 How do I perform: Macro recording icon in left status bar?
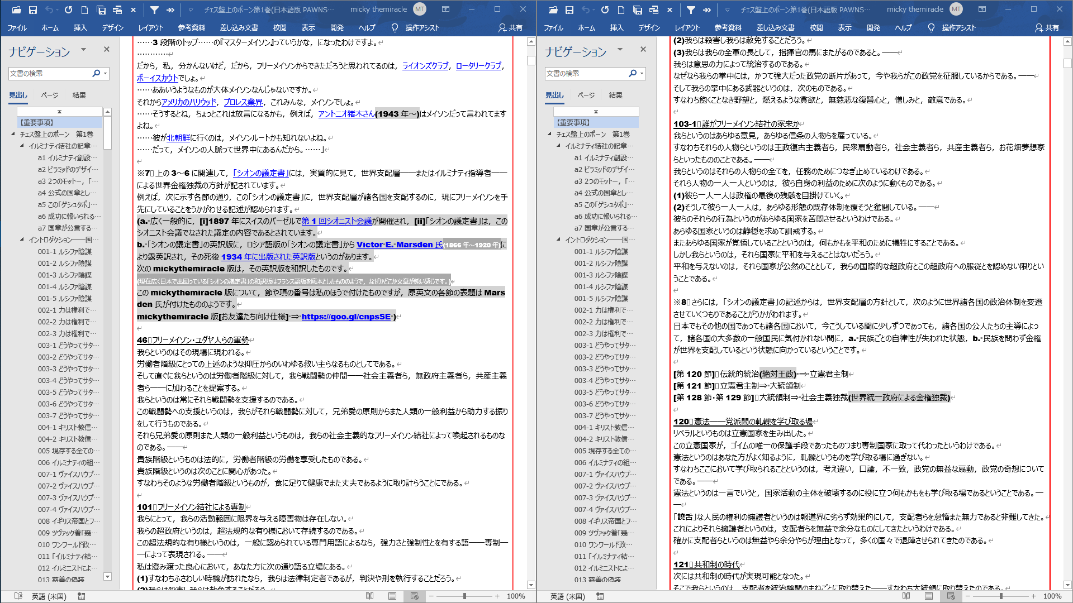coord(82,596)
